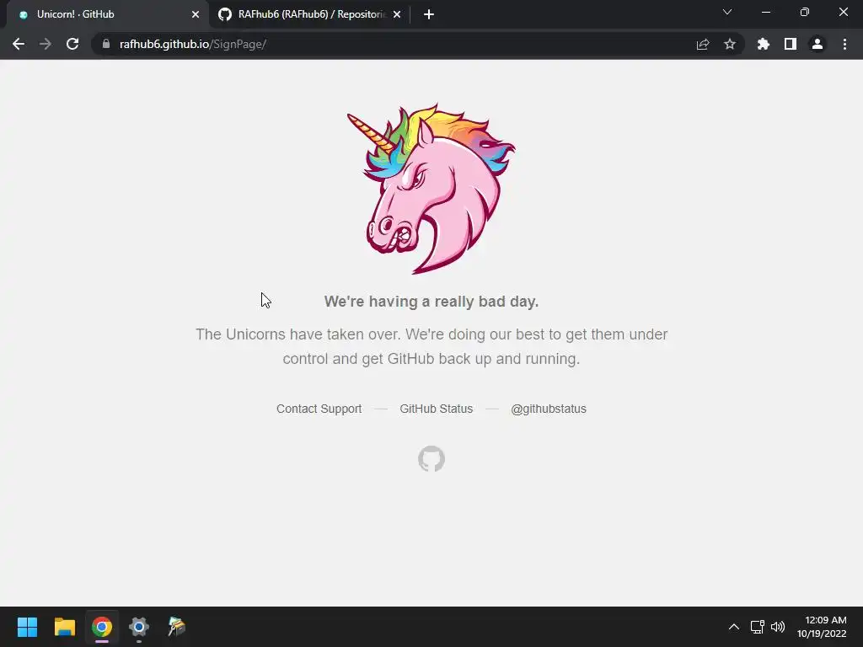
Task: Expand tab search dropdown arrow
Action: [727, 12]
